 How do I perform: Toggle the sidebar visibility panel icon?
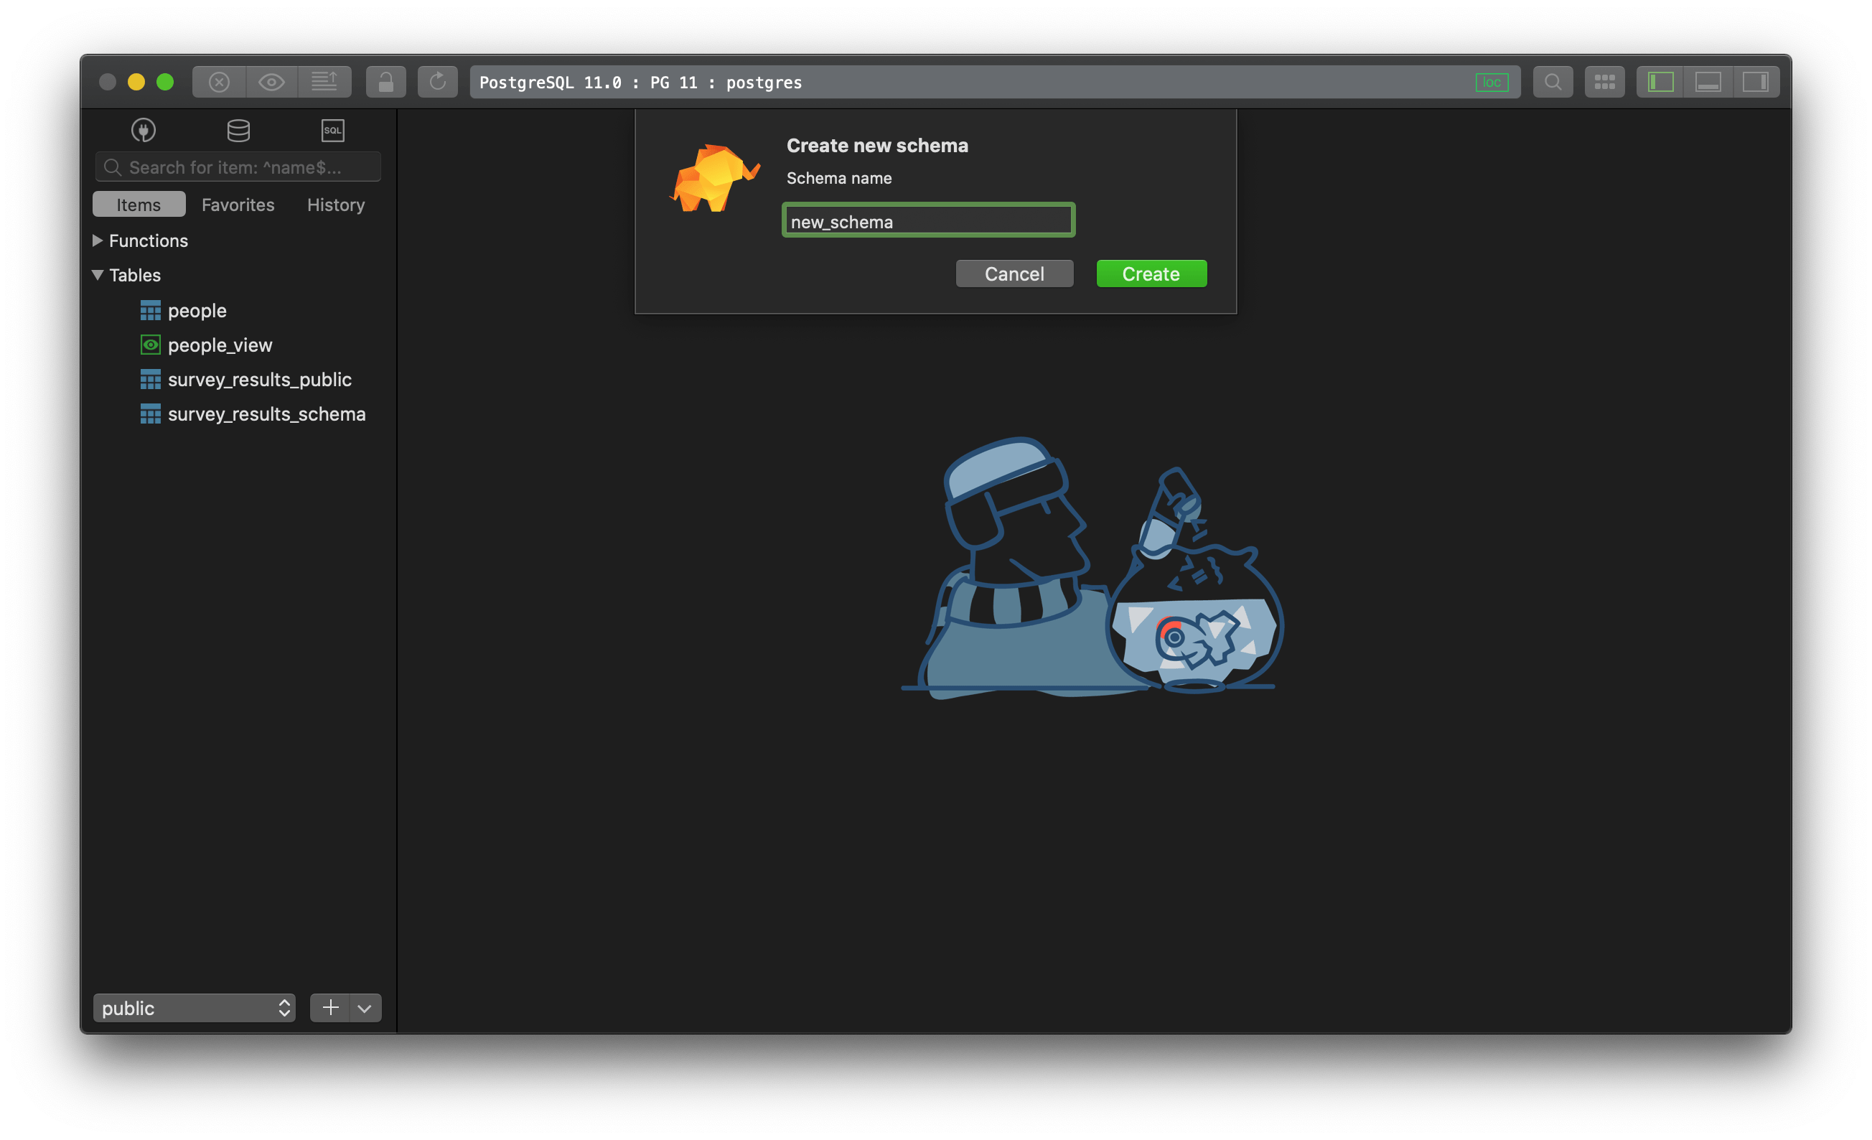pos(1660,81)
